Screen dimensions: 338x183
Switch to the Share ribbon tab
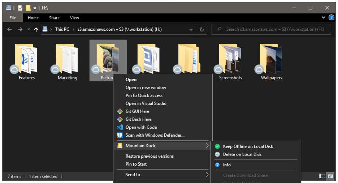[x=55, y=18]
